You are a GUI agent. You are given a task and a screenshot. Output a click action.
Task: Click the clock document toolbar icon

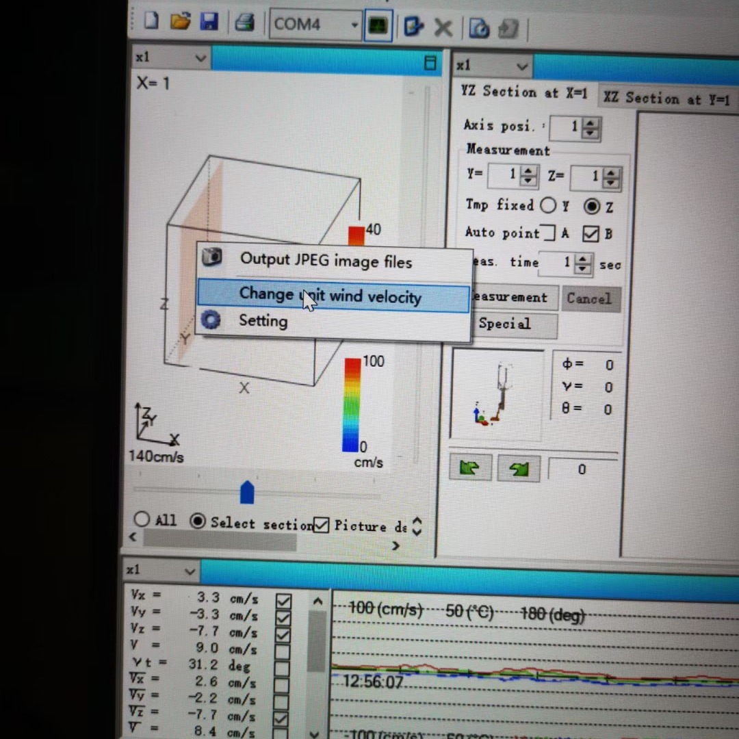pyautogui.click(x=479, y=29)
